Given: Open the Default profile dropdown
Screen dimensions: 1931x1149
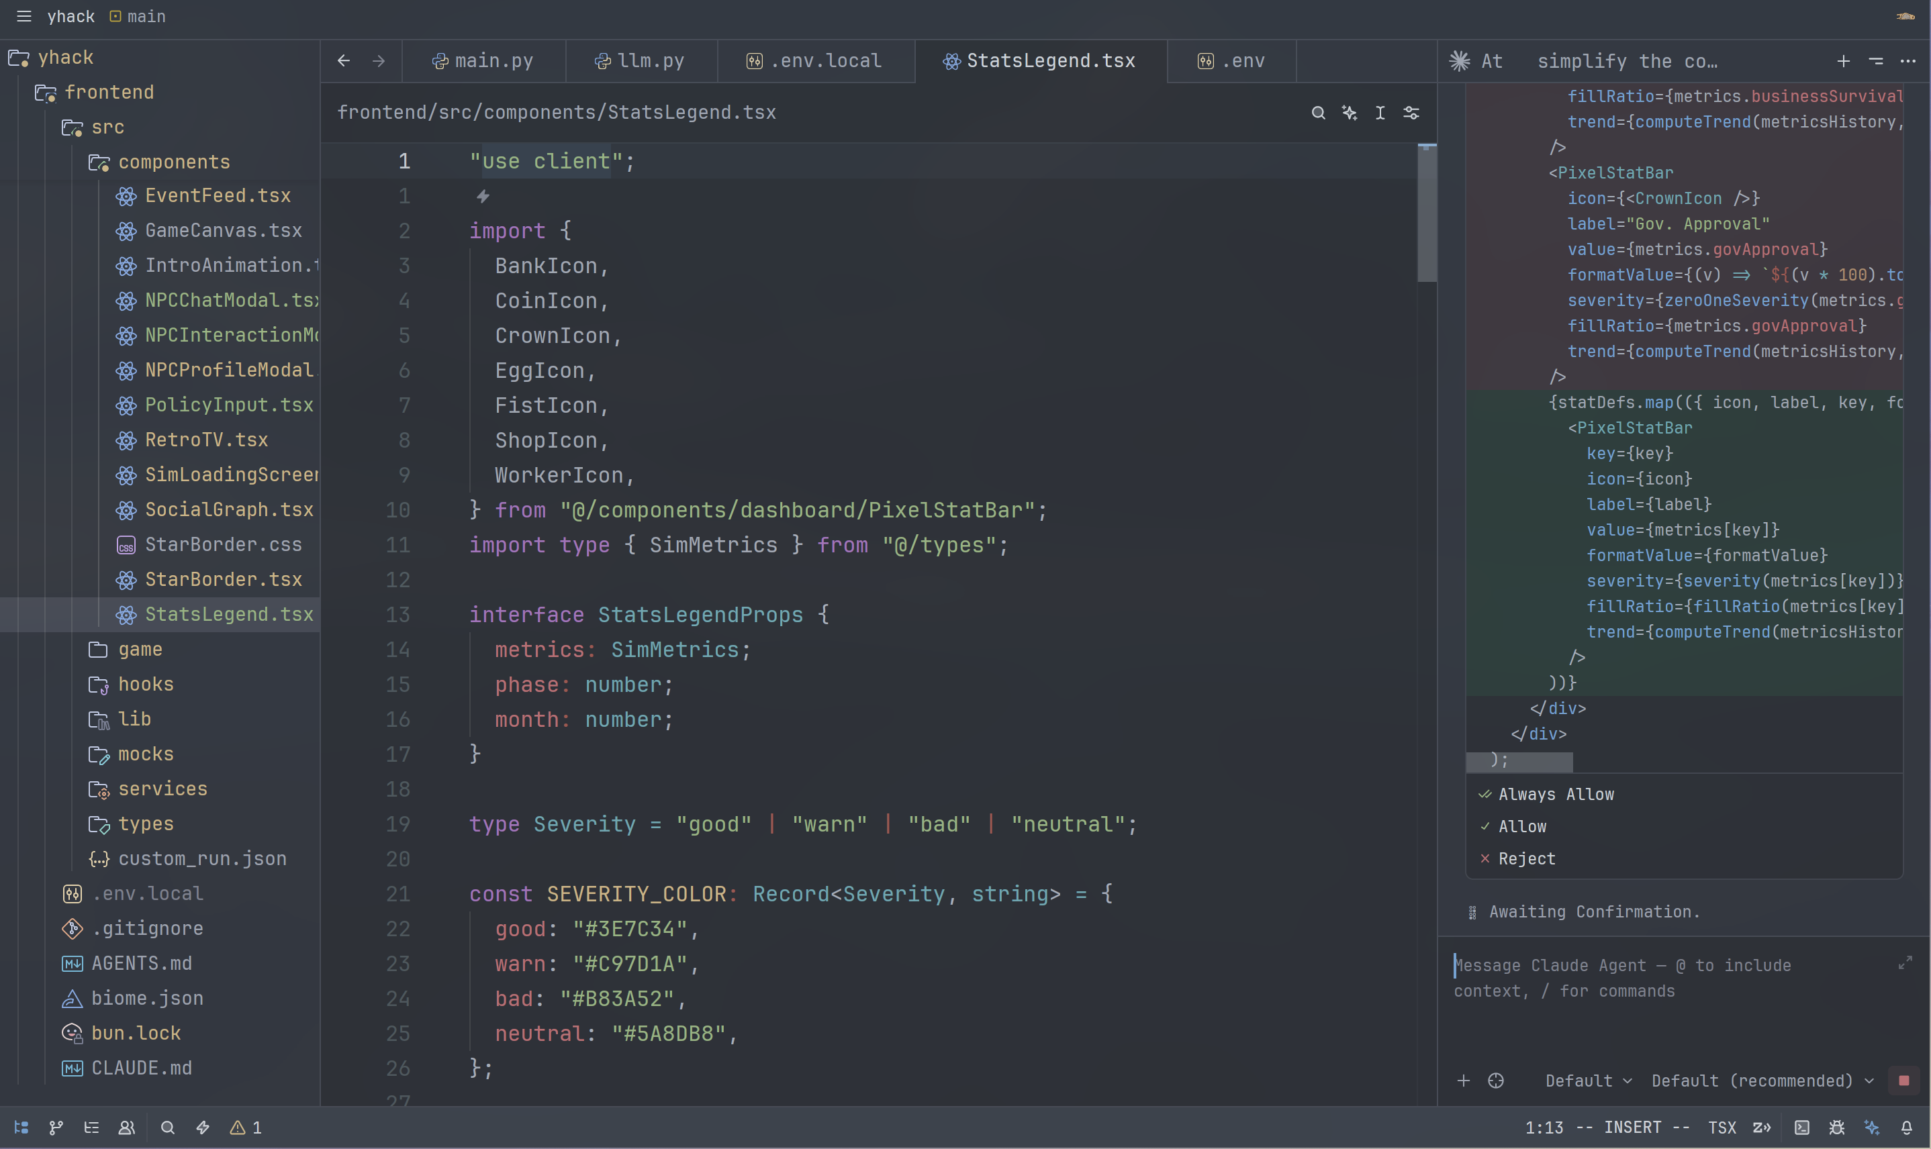Looking at the screenshot, I should click(1588, 1080).
